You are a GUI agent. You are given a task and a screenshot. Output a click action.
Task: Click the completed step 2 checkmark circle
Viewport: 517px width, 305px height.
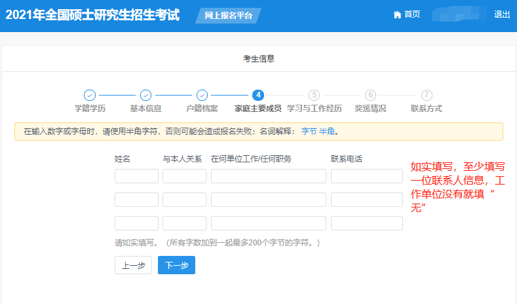(x=146, y=96)
